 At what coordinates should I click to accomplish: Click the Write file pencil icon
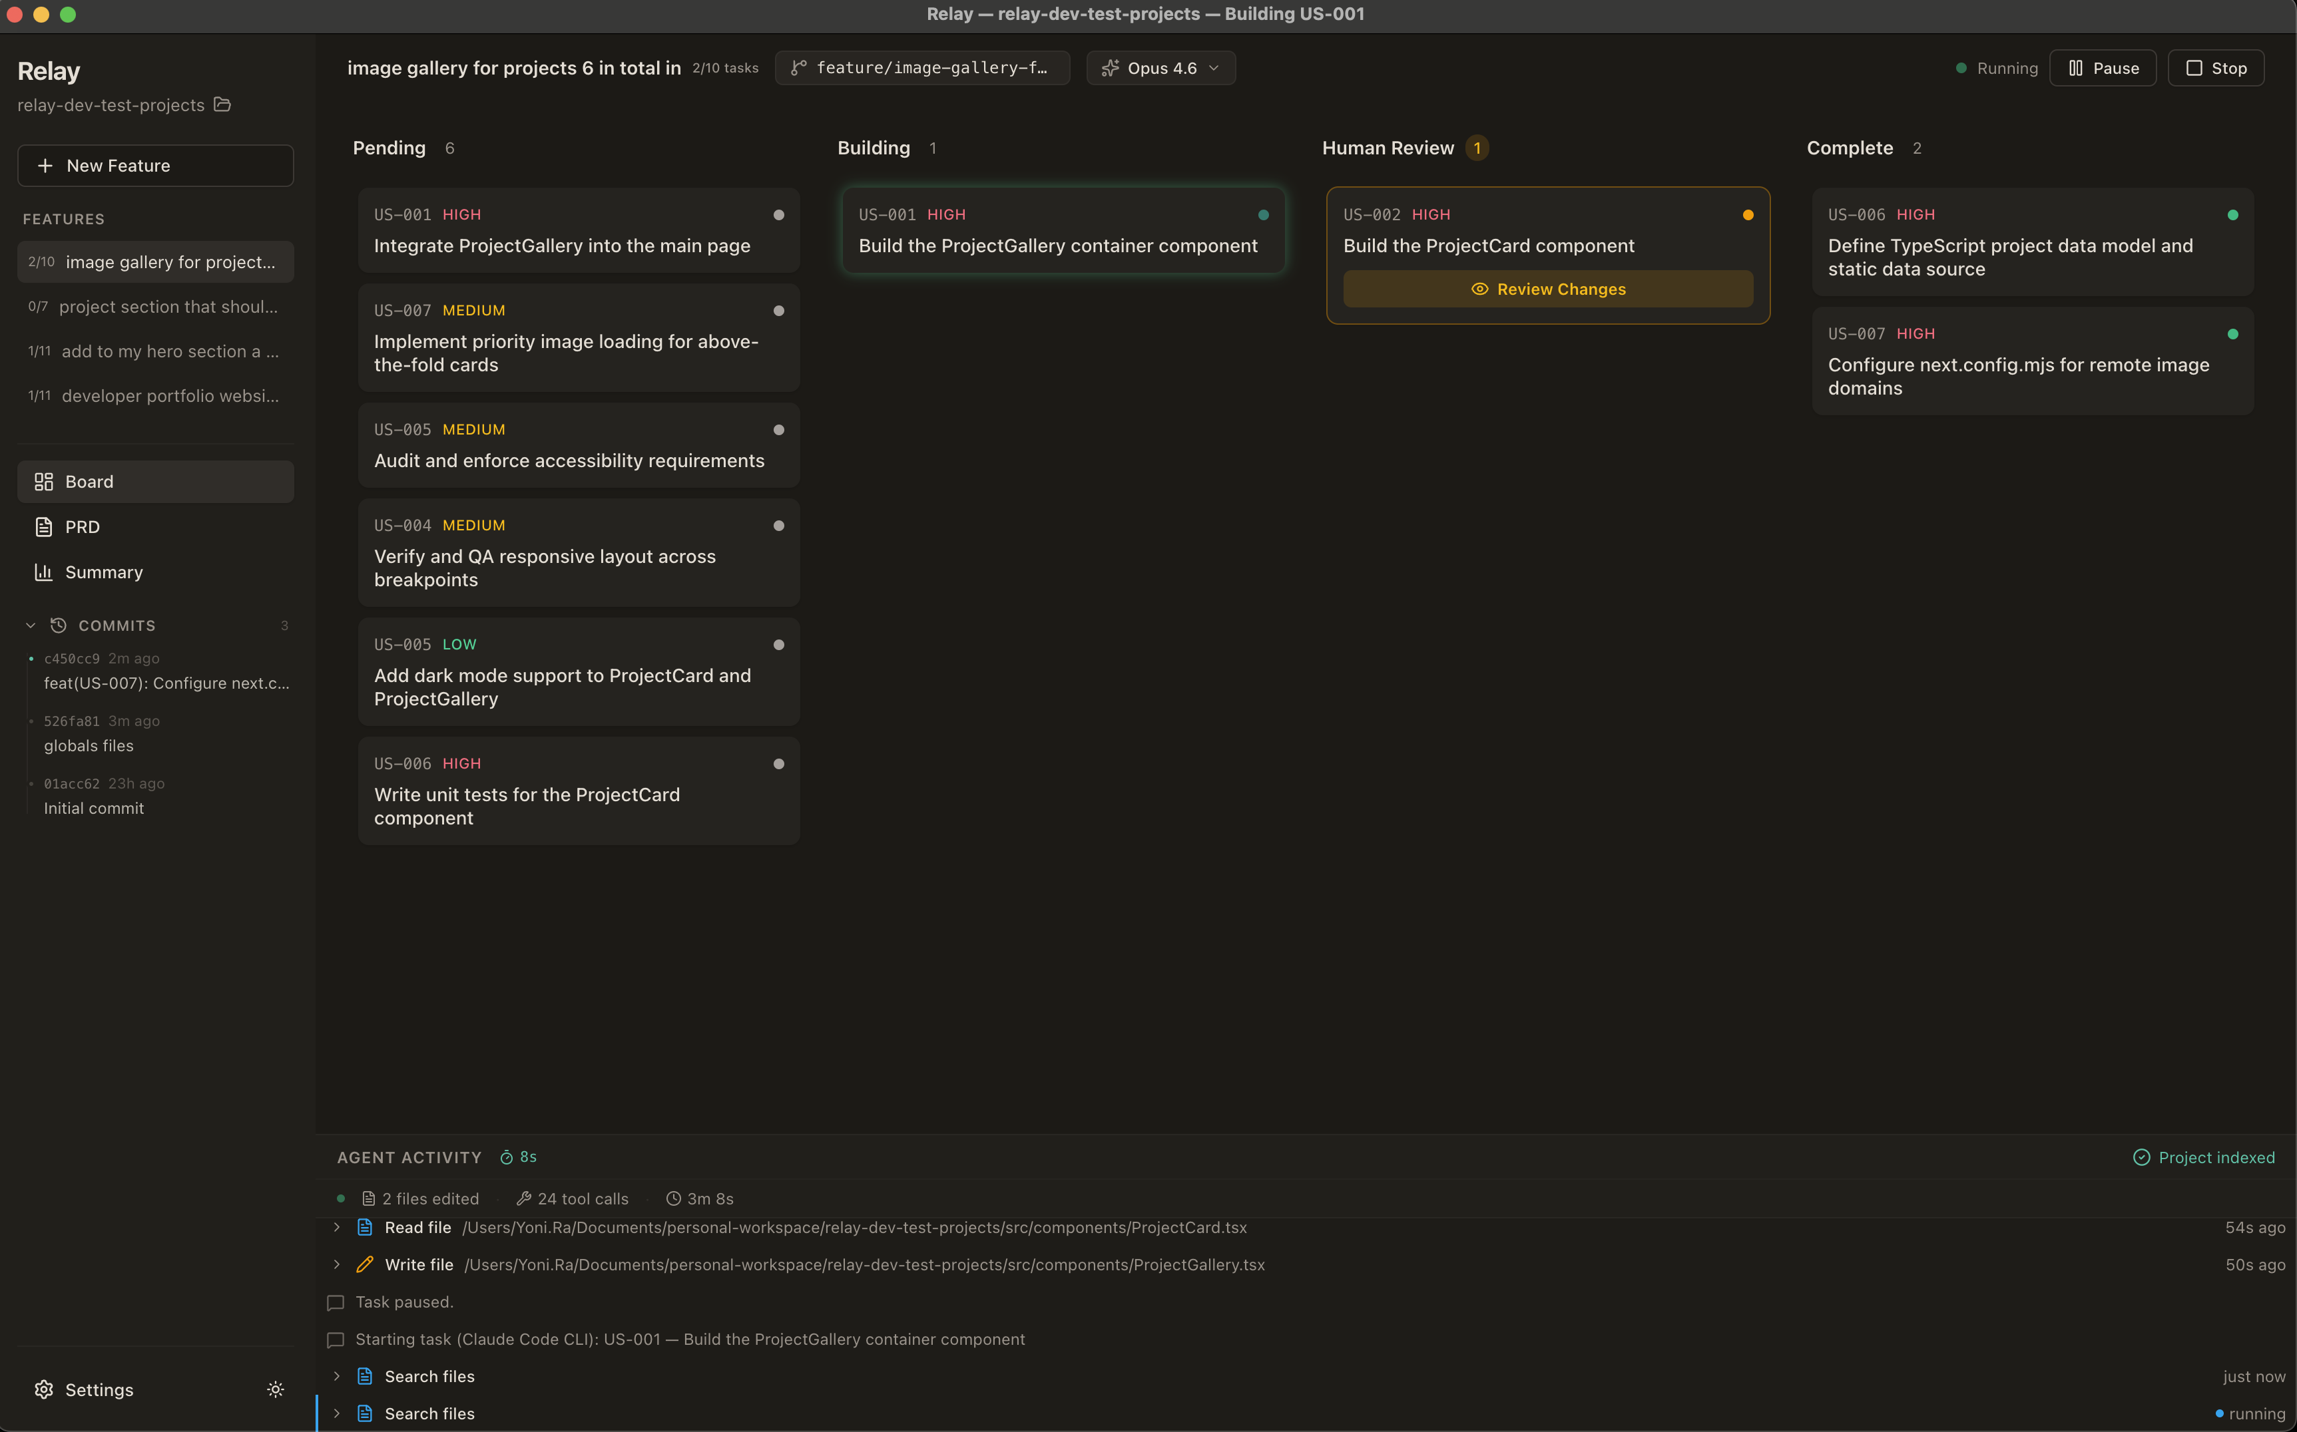(365, 1264)
